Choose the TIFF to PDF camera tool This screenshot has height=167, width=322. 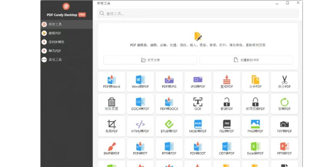(284, 126)
